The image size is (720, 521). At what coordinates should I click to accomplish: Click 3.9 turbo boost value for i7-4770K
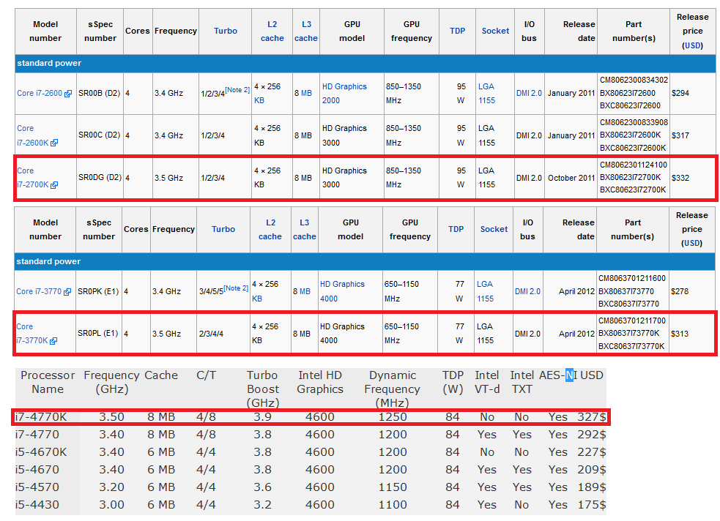point(263,417)
